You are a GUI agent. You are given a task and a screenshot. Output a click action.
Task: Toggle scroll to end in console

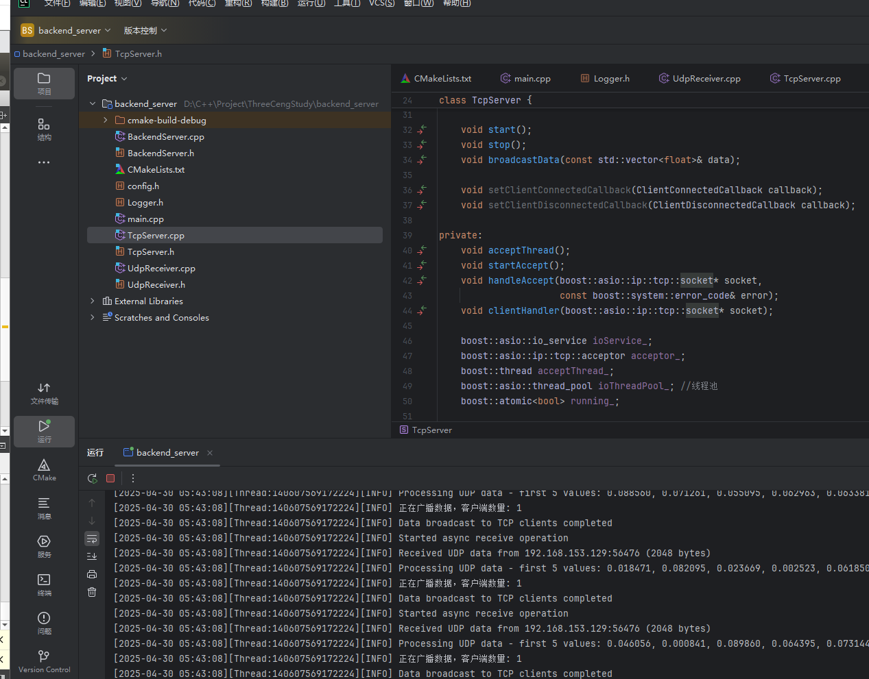tap(92, 556)
